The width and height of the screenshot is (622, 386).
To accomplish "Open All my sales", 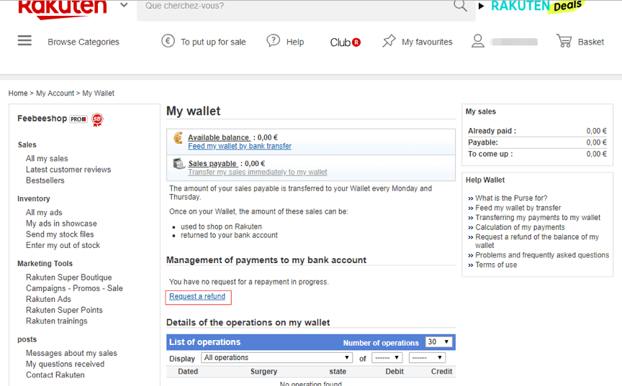I will (47, 158).
